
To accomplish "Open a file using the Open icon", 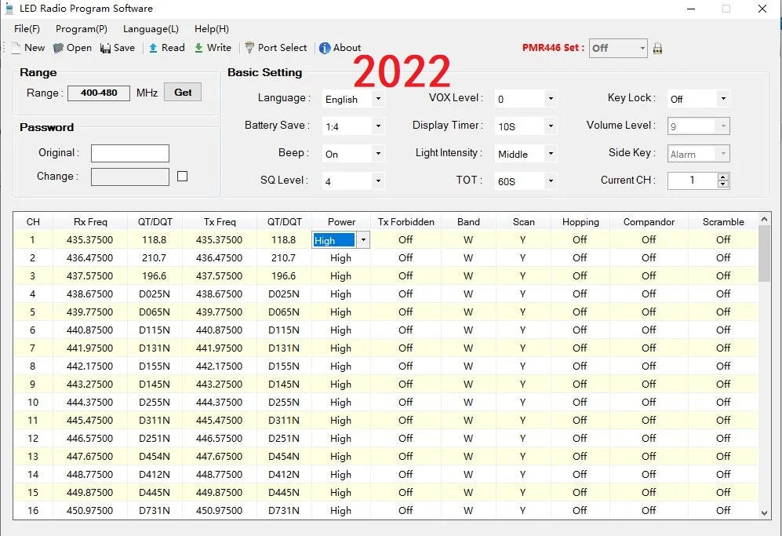I will click(59, 48).
